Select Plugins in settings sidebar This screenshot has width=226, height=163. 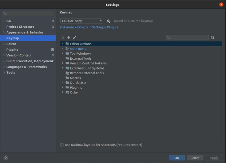(12, 49)
